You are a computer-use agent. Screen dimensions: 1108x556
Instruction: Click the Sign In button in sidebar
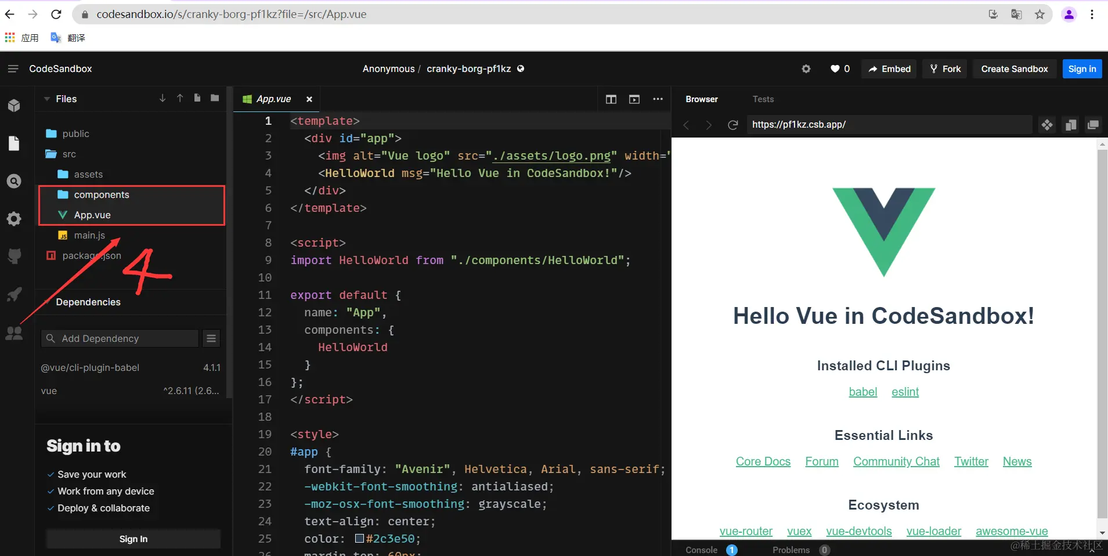[x=133, y=539]
